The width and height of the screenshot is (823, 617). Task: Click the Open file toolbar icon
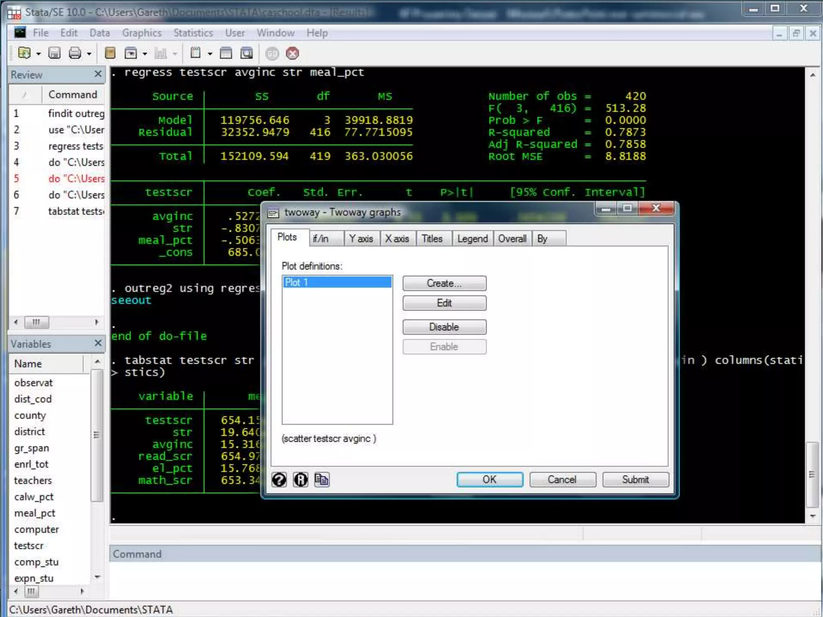coord(24,53)
